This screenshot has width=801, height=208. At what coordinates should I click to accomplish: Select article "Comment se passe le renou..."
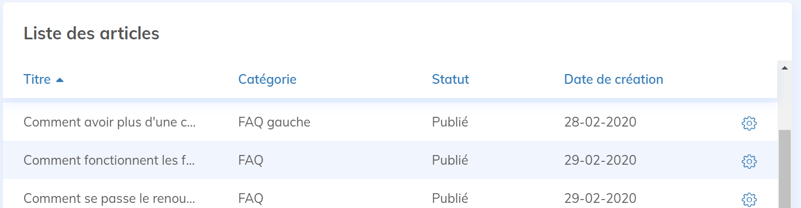pyautogui.click(x=109, y=198)
